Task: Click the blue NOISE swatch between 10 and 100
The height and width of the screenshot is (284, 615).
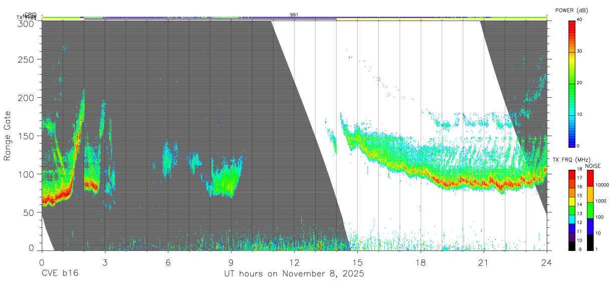Action: click(590, 225)
